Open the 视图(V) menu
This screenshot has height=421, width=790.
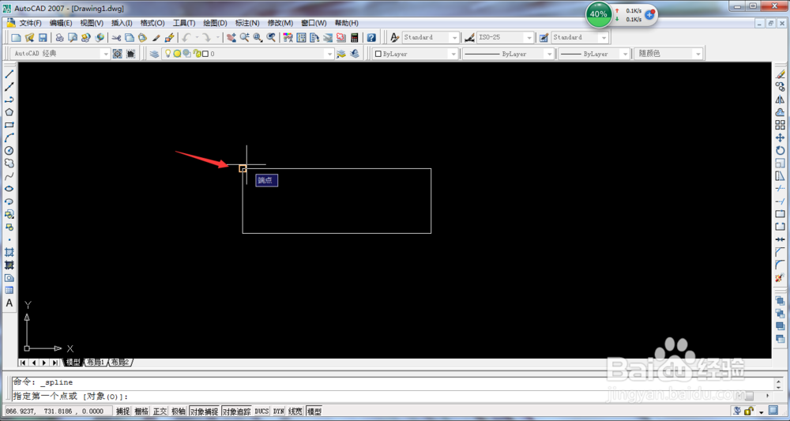click(92, 23)
